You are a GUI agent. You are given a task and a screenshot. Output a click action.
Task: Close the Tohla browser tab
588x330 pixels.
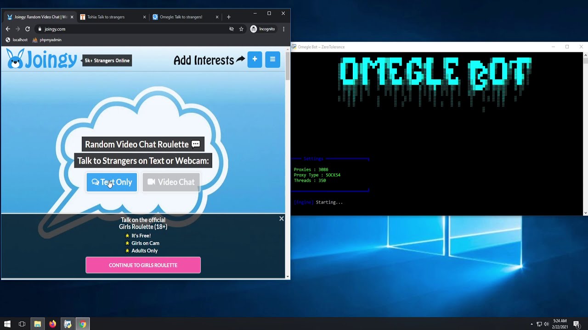tap(144, 17)
